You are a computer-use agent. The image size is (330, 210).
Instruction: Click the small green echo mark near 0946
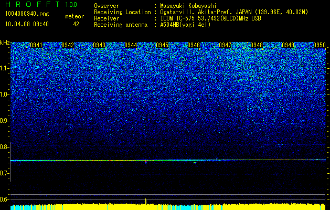(195, 163)
